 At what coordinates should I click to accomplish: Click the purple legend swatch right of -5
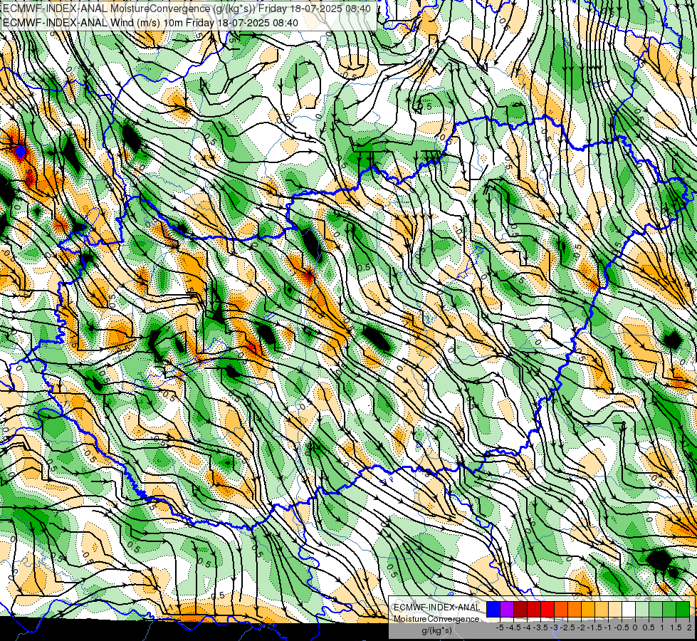[x=507, y=609]
